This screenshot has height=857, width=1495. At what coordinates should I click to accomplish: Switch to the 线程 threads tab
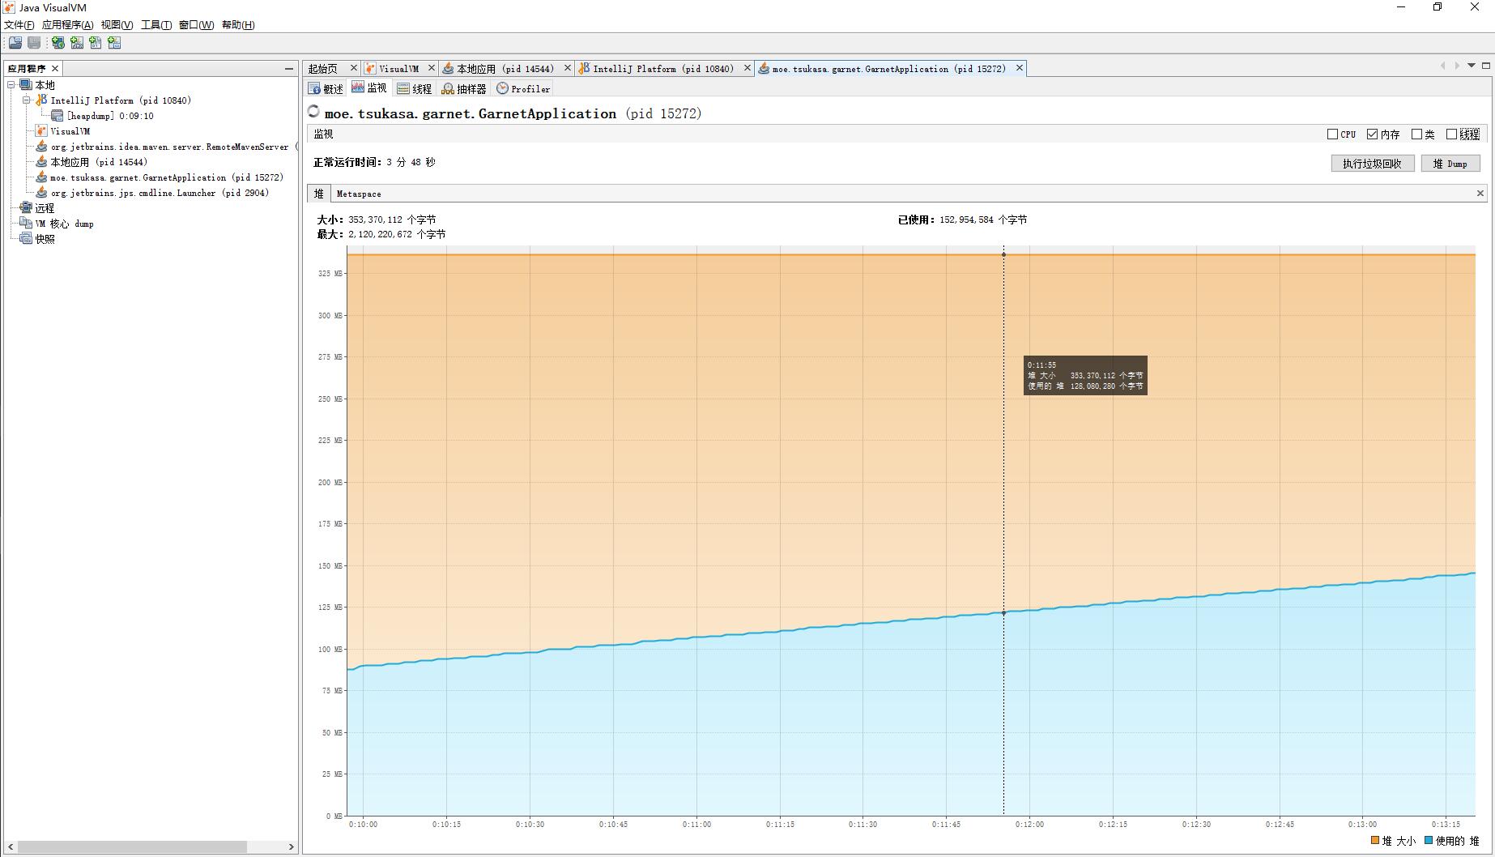click(415, 88)
